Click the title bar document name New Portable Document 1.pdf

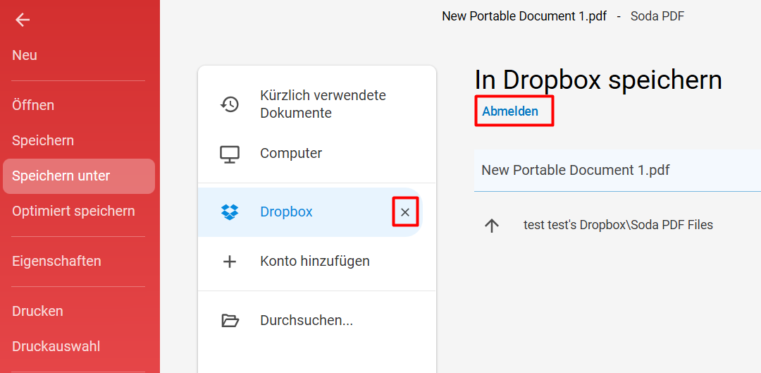click(x=524, y=16)
